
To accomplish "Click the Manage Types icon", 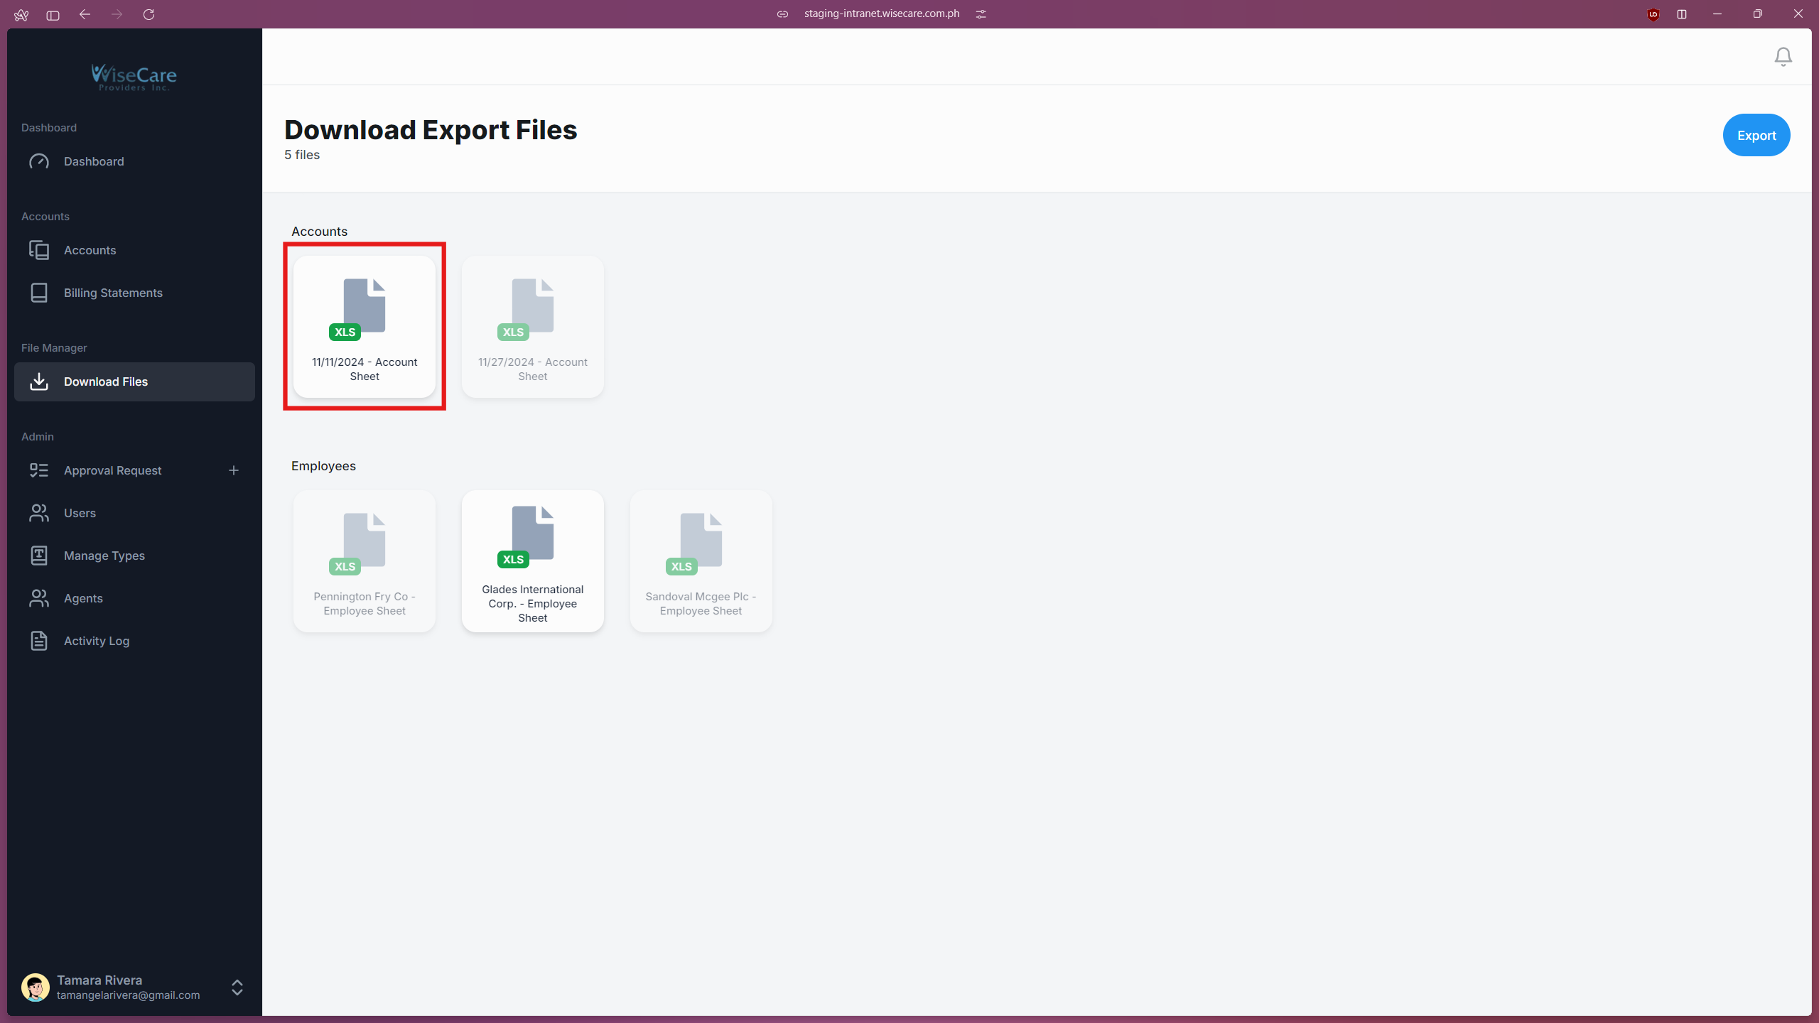I will tap(39, 556).
